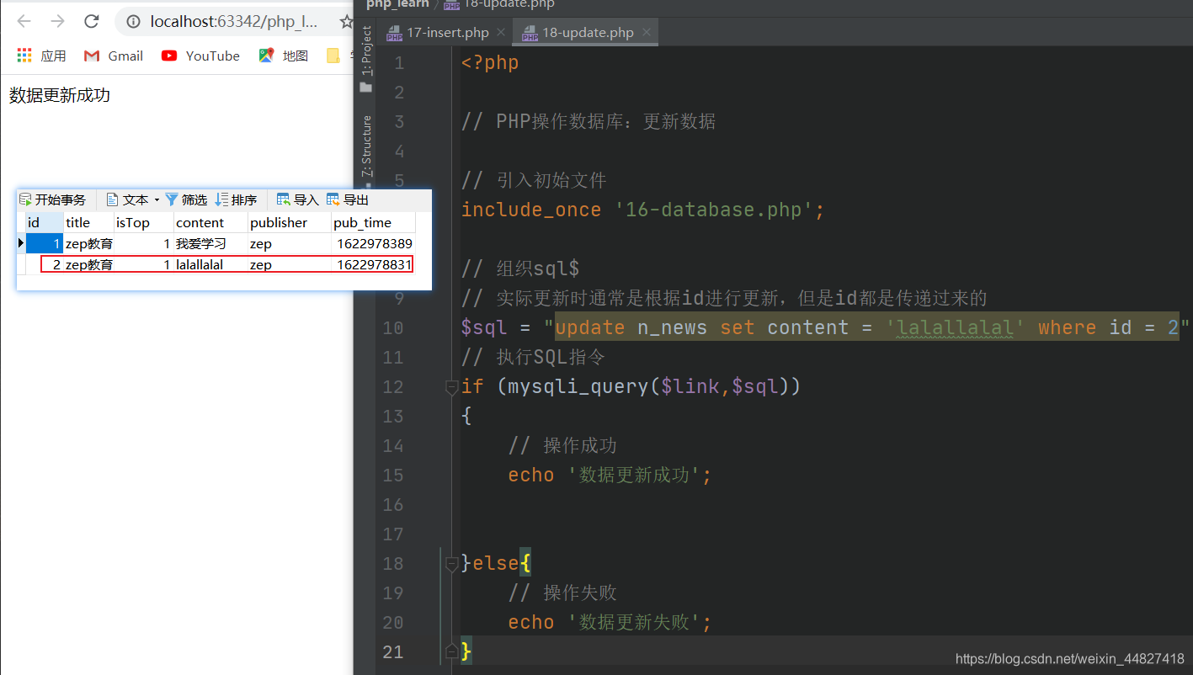Click the 筛选 filter tool

[x=186, y=199]
